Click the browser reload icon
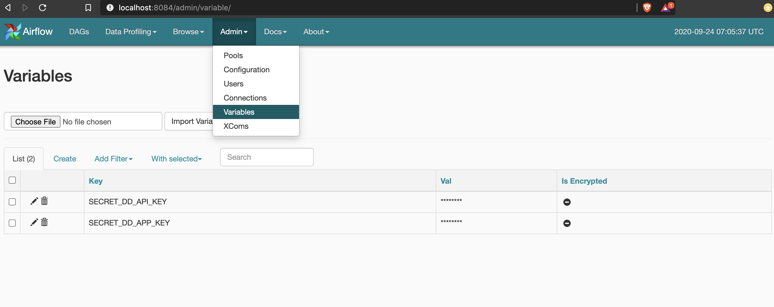The image size is (774, 307). point(43,8)
